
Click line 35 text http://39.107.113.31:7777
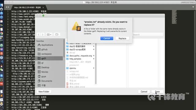point(25,100)
